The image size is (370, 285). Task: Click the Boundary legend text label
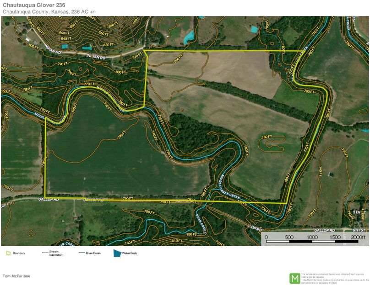(19, 253)
